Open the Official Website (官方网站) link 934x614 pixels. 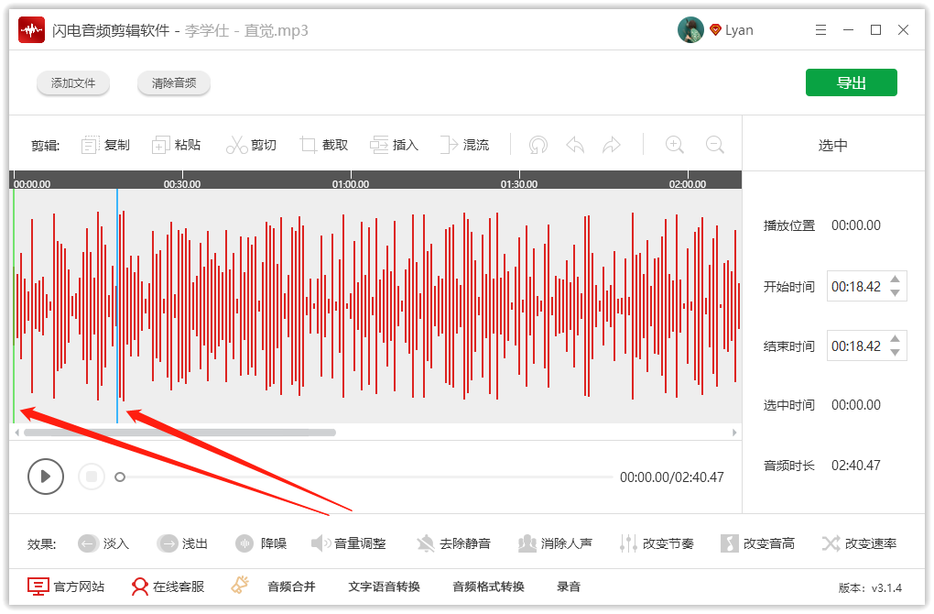pyautogui.click(x=66, y=587)
